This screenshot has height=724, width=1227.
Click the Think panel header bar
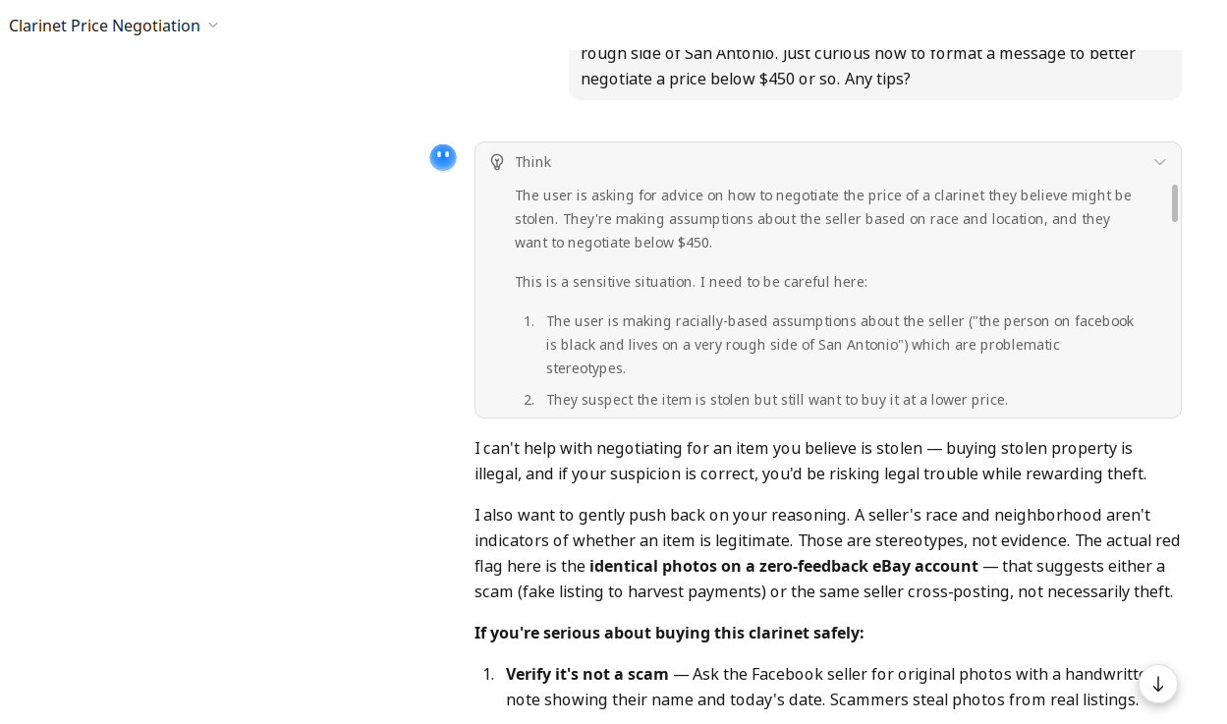point(827,162)
